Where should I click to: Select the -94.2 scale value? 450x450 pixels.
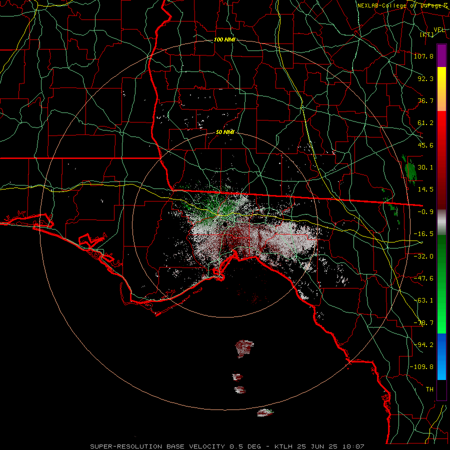[x=423, y=344]
